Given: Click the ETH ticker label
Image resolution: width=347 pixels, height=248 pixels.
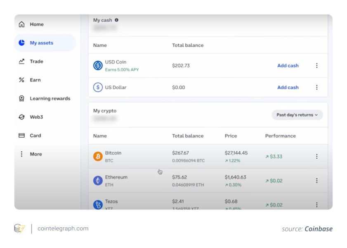Looking at the screenshot, I should coord(109,185).
